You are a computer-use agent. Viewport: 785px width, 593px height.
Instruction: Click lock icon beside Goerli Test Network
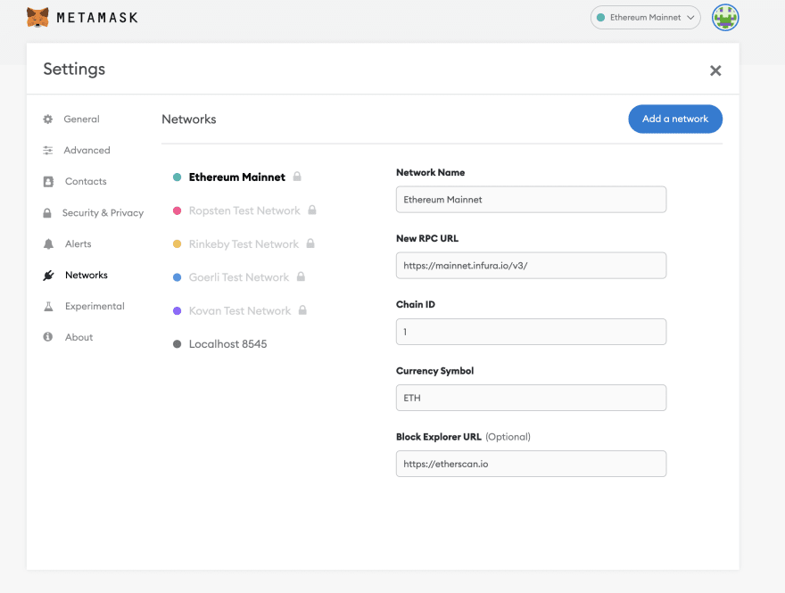point(301,276)
